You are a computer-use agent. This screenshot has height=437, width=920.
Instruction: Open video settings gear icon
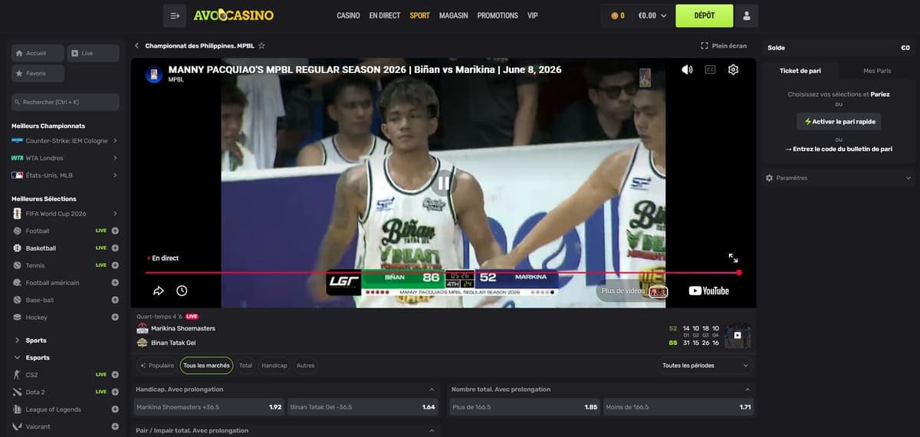(733, 70)
